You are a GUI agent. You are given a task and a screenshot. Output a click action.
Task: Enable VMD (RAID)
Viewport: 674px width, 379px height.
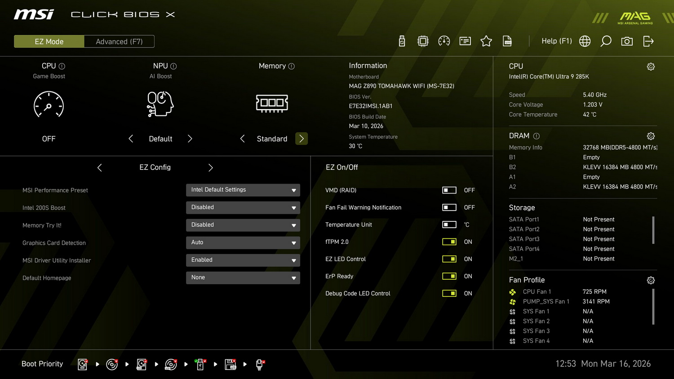click(449, 190)
